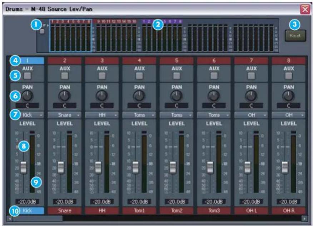313x226 pixels.
Task: Select the Snare channel name label at bottom
Action: [65, 211]
